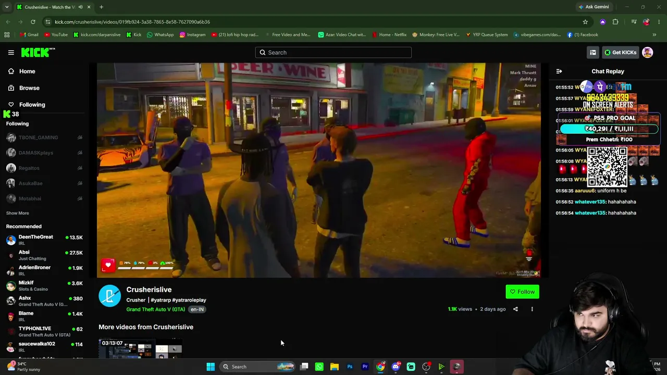Open Following in the Kick sidebar

click(x=32, y=105)
